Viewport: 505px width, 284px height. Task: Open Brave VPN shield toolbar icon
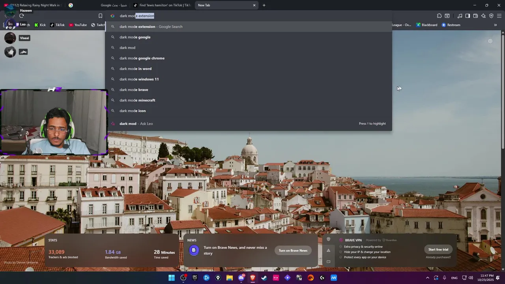[491, 16]
